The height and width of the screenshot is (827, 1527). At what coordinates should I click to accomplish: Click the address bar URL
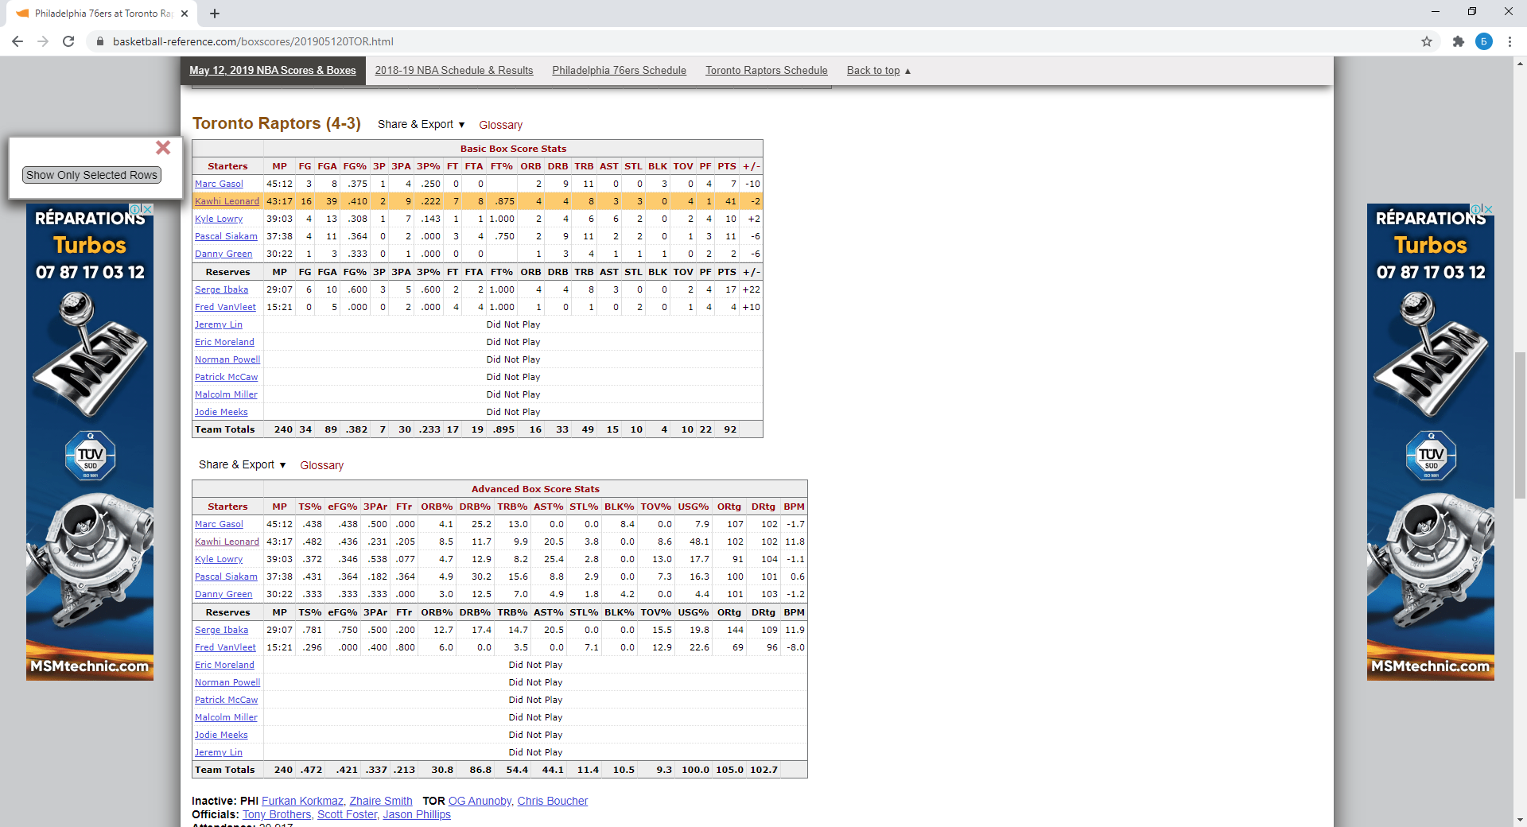(253, 41)
